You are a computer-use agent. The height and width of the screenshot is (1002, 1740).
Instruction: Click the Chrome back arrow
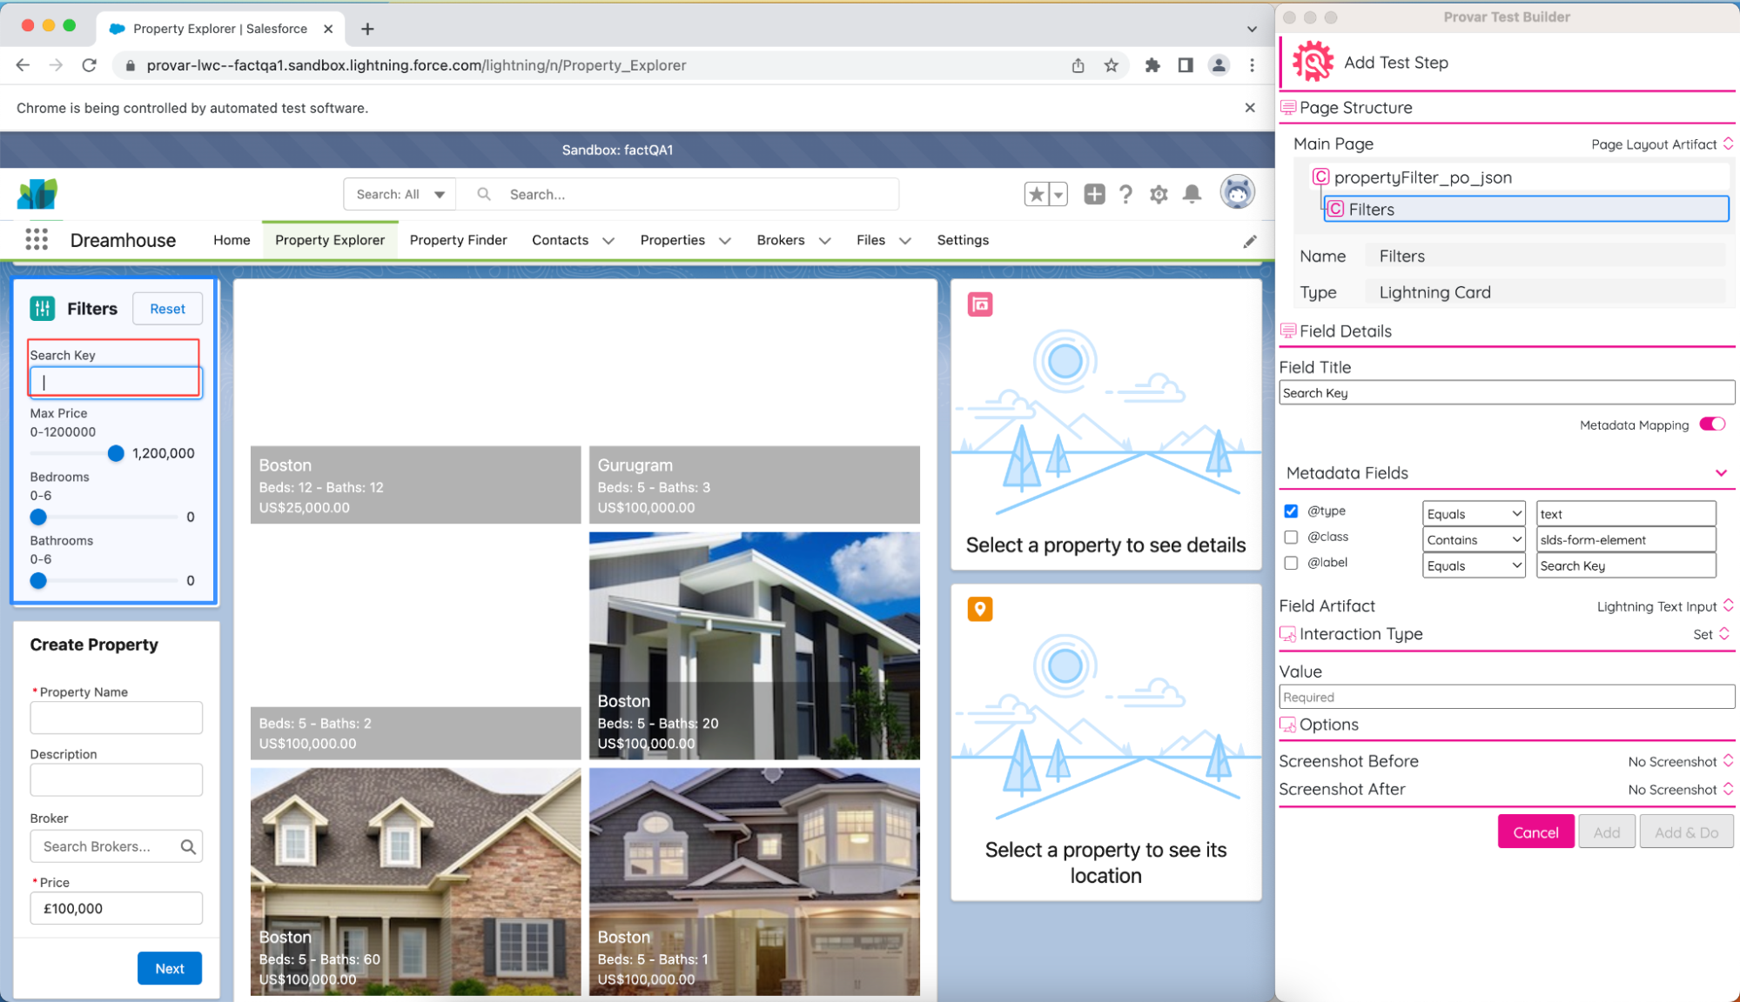coord(23,65)
